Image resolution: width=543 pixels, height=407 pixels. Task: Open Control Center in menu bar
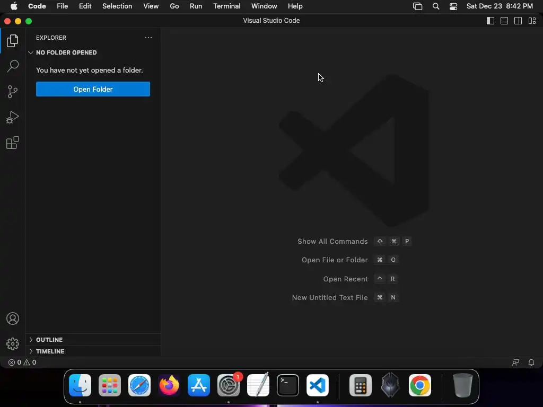click(x=453, y=6)
